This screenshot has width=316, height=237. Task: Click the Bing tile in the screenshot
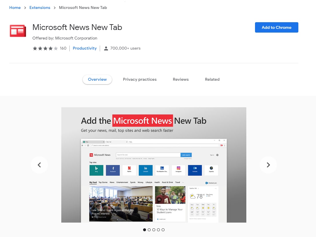(96, 170)
